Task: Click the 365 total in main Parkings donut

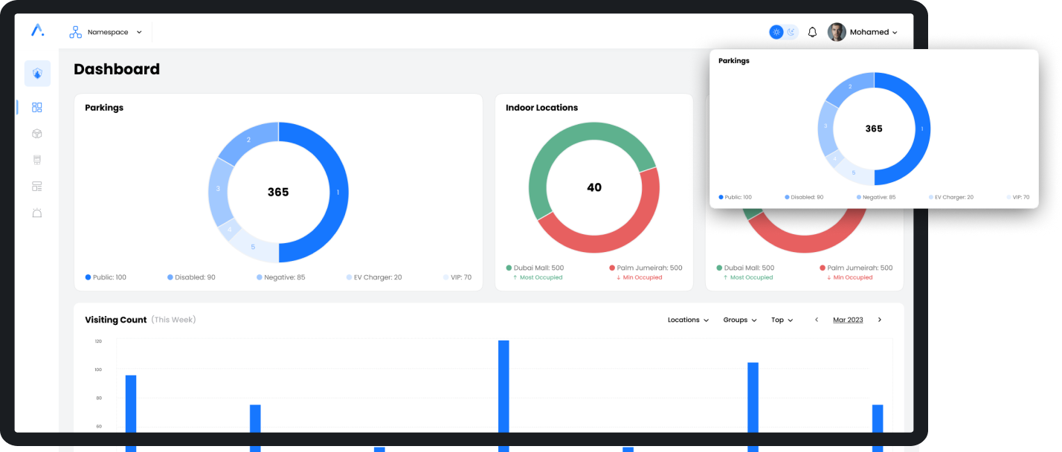Action: (278, 193)
